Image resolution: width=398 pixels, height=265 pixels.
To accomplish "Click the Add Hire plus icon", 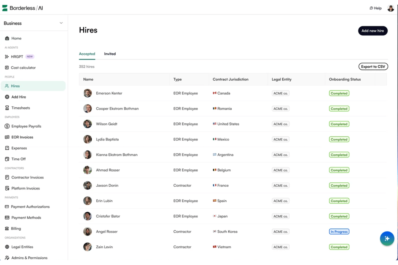I will coord(7,97).
